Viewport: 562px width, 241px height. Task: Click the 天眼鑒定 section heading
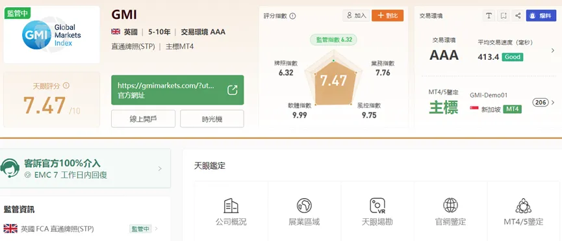pos(210,166)
